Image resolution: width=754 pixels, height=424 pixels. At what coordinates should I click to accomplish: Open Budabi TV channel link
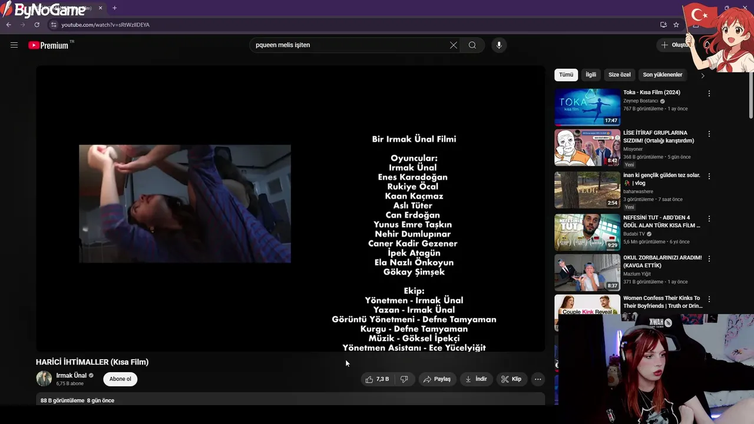(x=634, y=234)
